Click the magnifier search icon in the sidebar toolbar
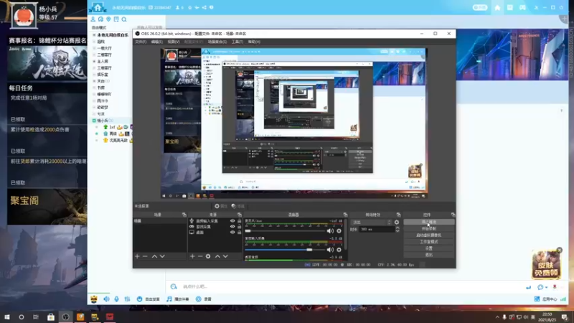Viewport: 574px width, 323px height. pyautogui.click(x=124, y=19)
